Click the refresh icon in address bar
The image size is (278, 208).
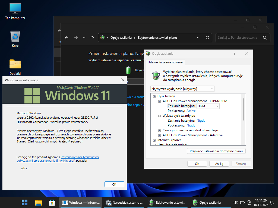tap(207, 38)
